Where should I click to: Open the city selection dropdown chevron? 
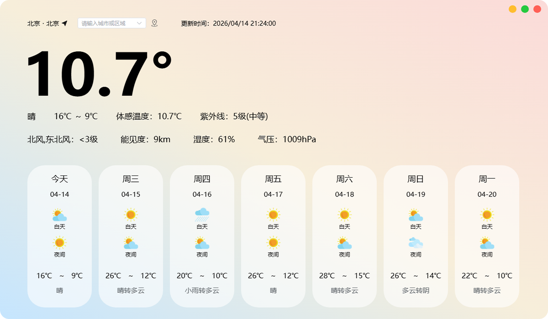[140, 22]
